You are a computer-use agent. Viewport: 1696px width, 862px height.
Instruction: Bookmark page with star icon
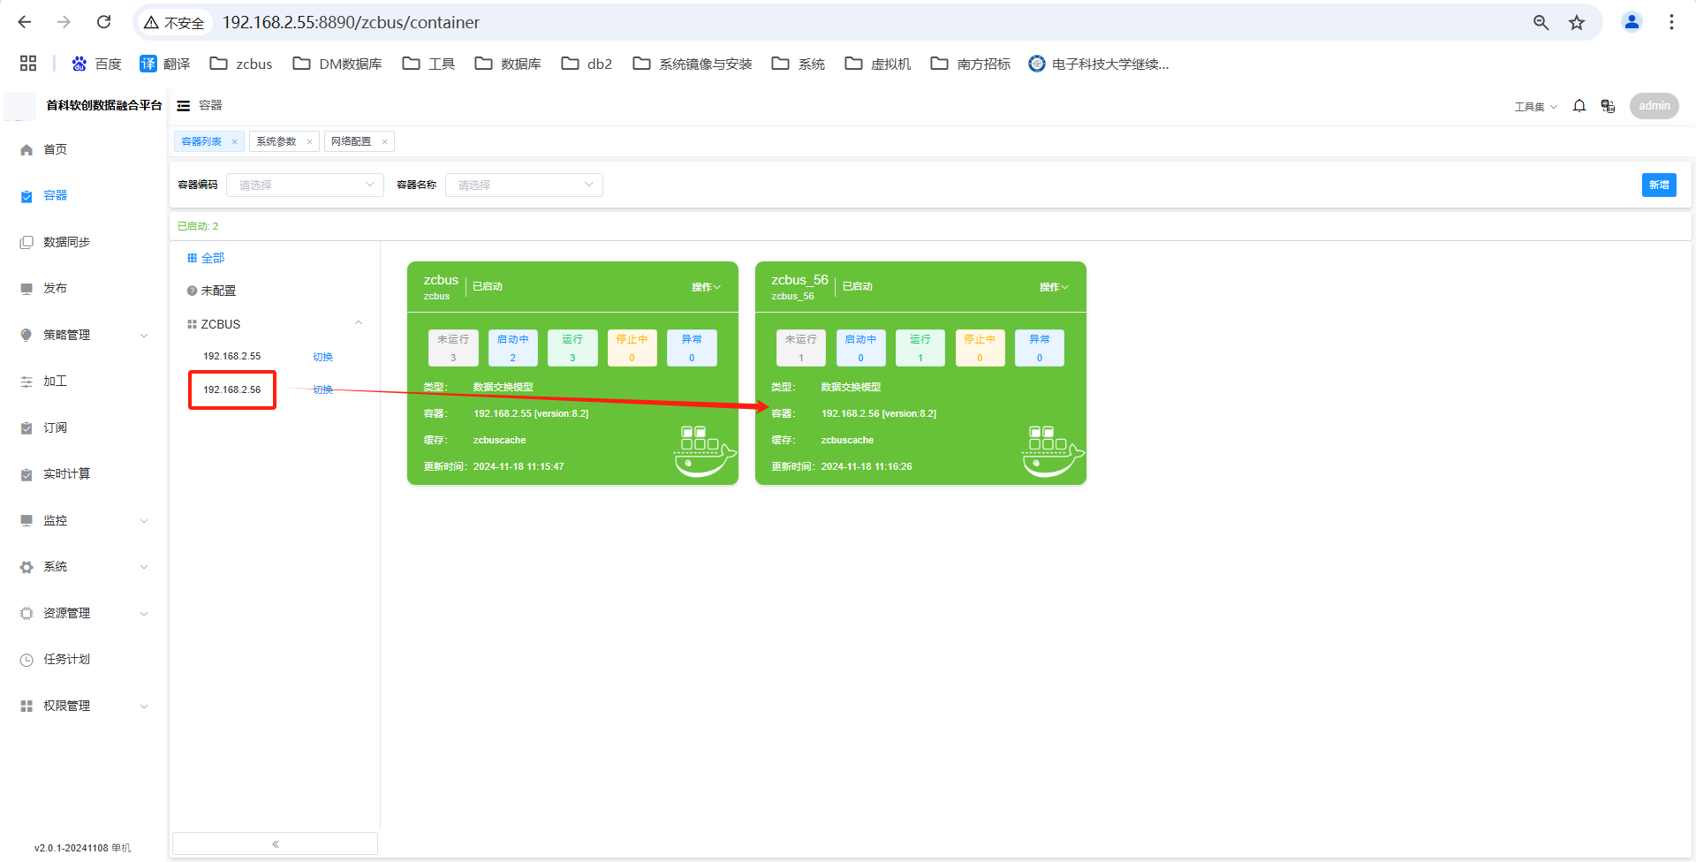pyautogui.click(x=1577, y=23)
